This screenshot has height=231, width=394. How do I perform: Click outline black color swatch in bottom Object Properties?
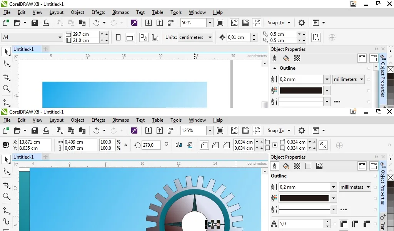pyautogui.click(x=304, y=198)
